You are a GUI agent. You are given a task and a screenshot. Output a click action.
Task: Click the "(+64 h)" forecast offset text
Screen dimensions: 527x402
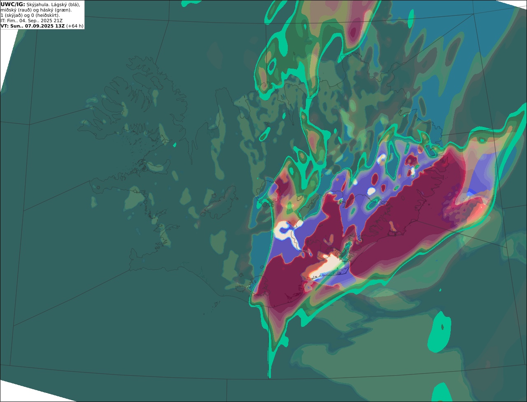(x=75, y=26)
